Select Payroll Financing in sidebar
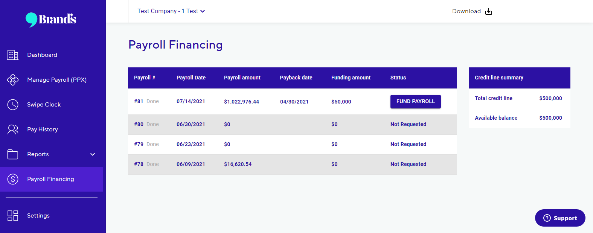Screen dimensions: 593x233 coord(52,179)
